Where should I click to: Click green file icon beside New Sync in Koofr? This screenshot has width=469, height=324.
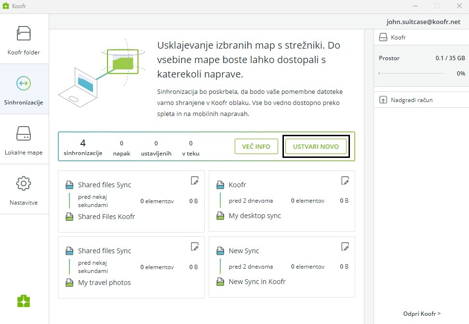[220, 282]
